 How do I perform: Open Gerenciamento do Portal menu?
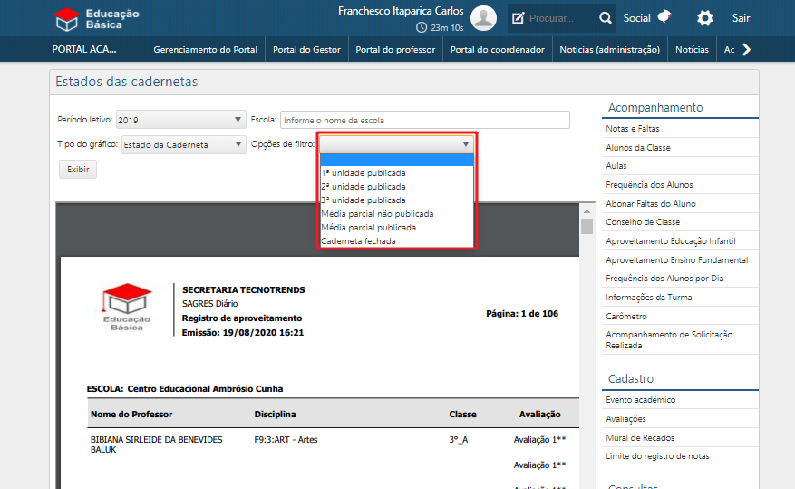[x=206, y=49]
